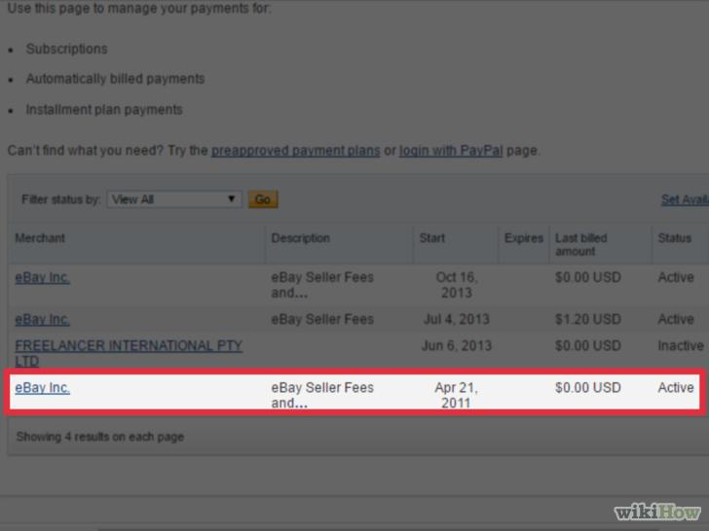The height and width of the screenshot is (531, 709).
Task: Select the Oct 16, 2013 start date
Action: (456, 285)
